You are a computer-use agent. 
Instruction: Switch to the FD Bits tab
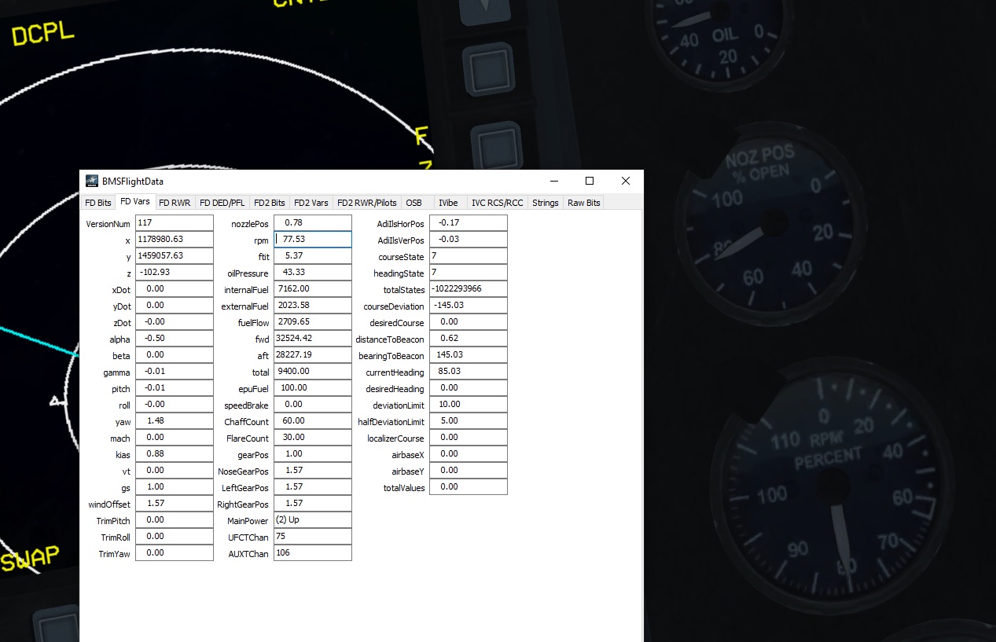point(98,203)
